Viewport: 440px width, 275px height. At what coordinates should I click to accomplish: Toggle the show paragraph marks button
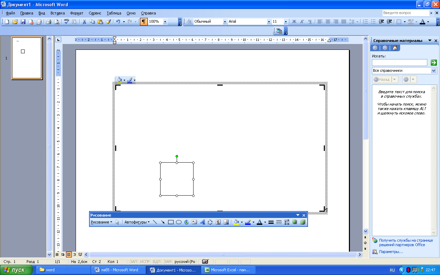[144, 22]
